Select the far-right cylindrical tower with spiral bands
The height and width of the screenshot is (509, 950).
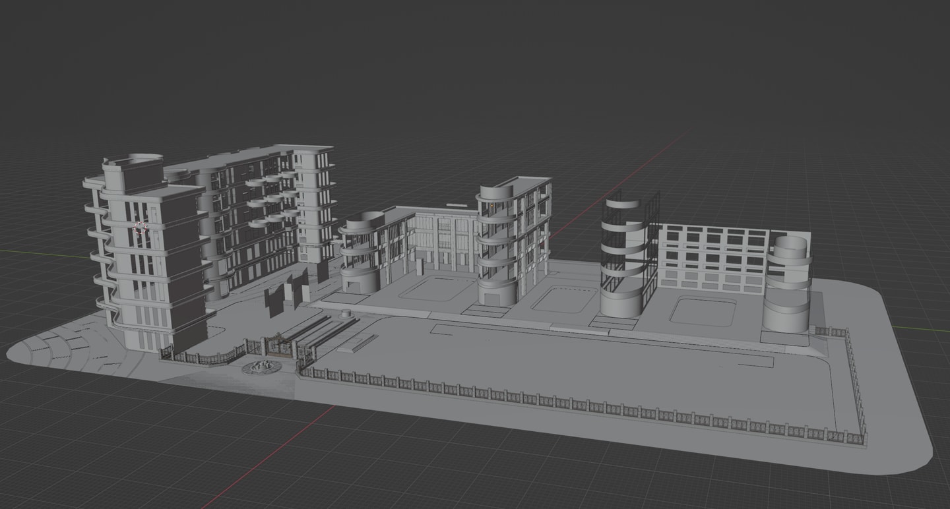[787, 284]
